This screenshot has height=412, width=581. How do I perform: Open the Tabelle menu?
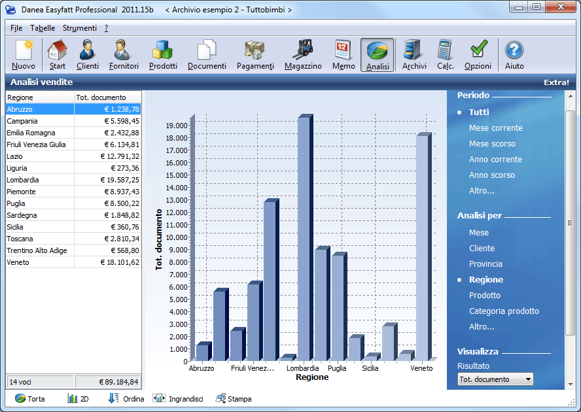pyautogui.click(x=43, y=28)
